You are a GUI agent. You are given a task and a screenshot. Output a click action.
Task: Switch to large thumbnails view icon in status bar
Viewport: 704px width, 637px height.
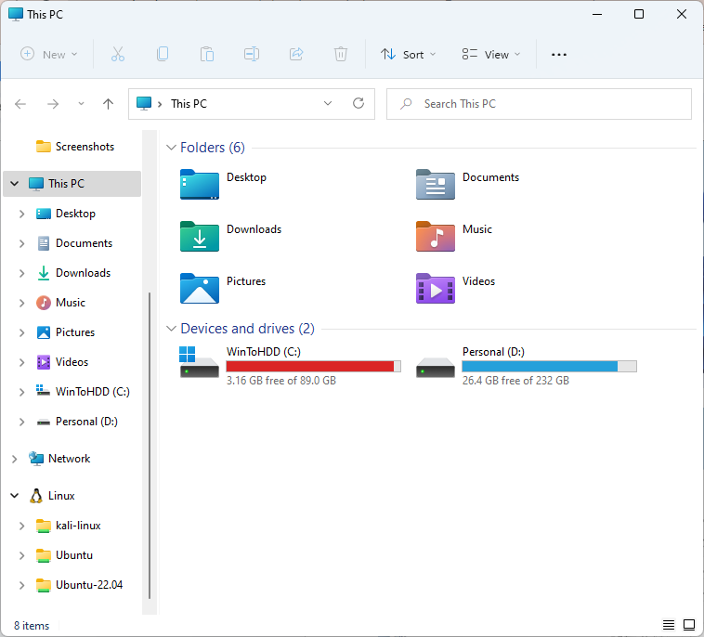[x=689, y=624]
